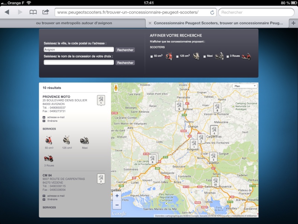Tap the Safari Rechercher search field

(x=256, y=12)
